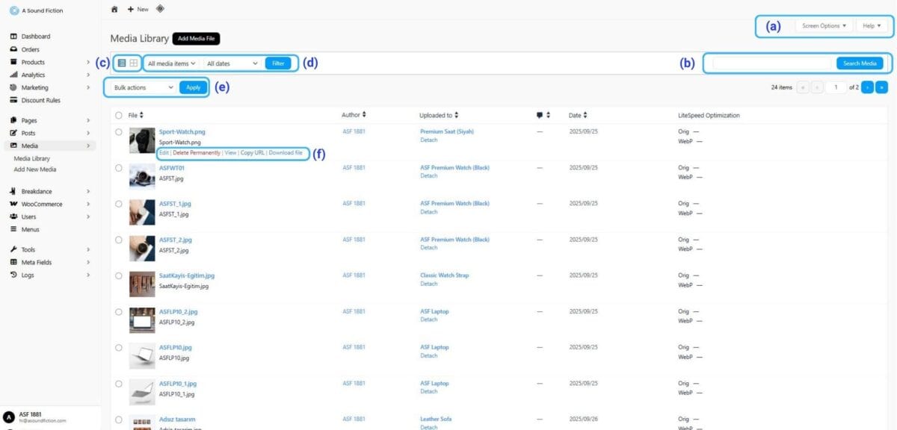The width and height of the screenshot is (897, 430).
Task: Open Sport-Watch.png thumbnail
Action: pyautogui.click(x=142, y=140)
